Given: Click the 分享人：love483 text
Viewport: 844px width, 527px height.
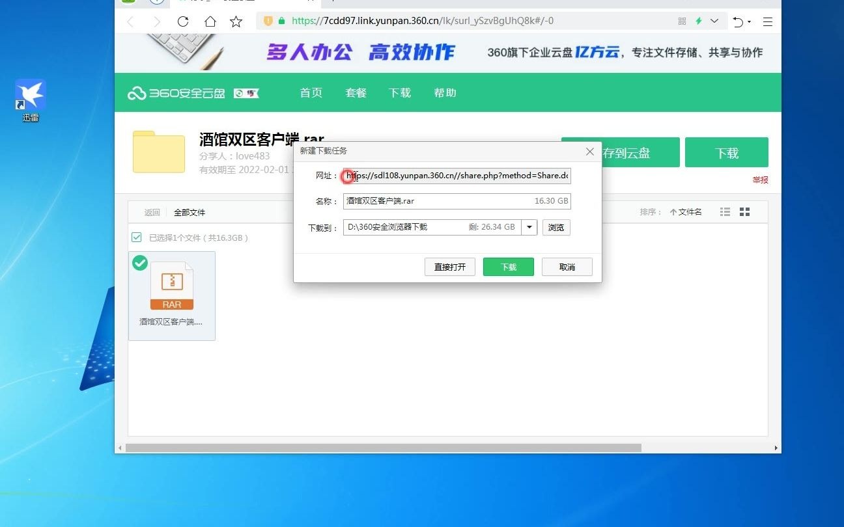Looking at the screenshot, I should (x=234, y=156).
